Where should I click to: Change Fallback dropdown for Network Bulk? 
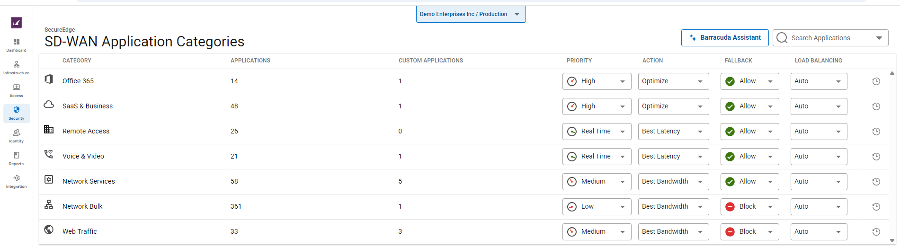click(x=749, y=207)
